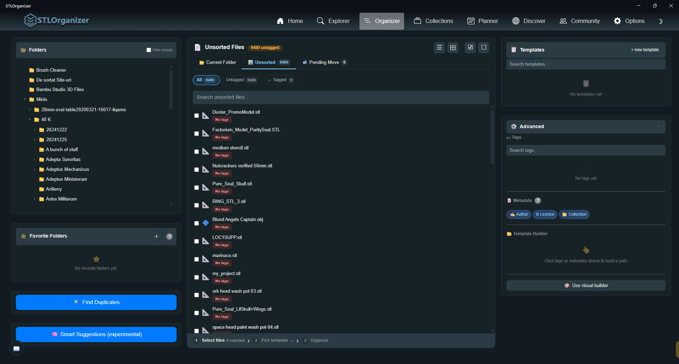
Task: Select Blood Angels Captain.obj checkbox
Action: coord(196,223)
